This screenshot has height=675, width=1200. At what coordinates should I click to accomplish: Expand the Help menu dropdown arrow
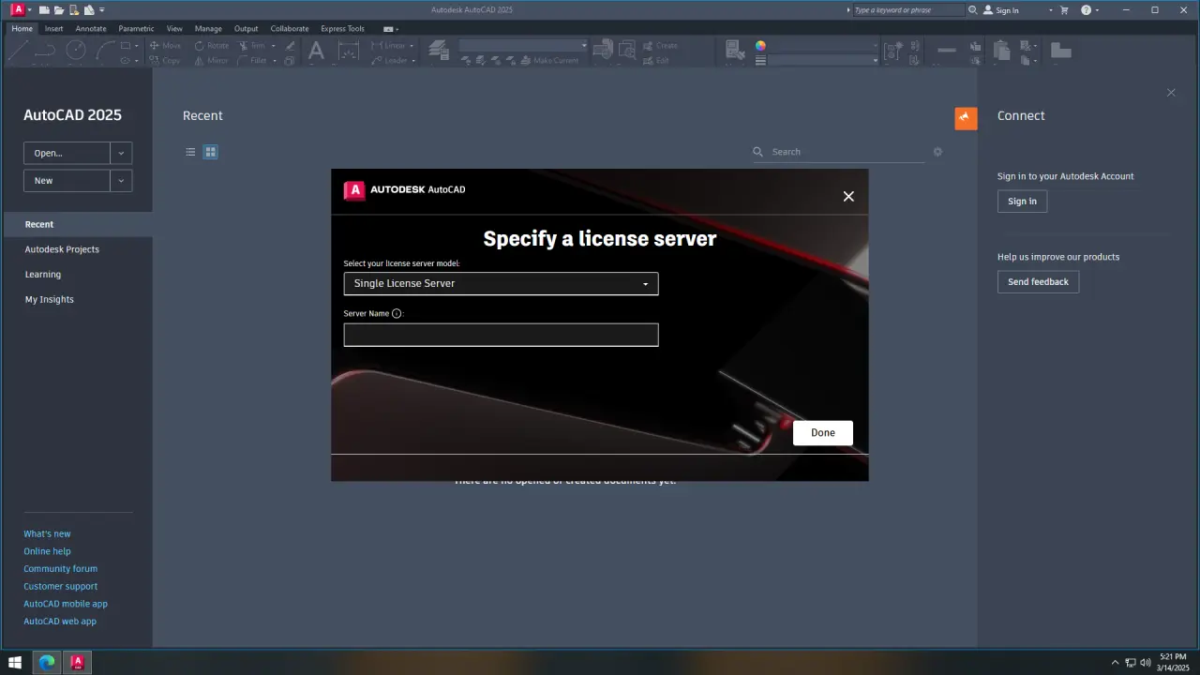[x=1098, y=10]
